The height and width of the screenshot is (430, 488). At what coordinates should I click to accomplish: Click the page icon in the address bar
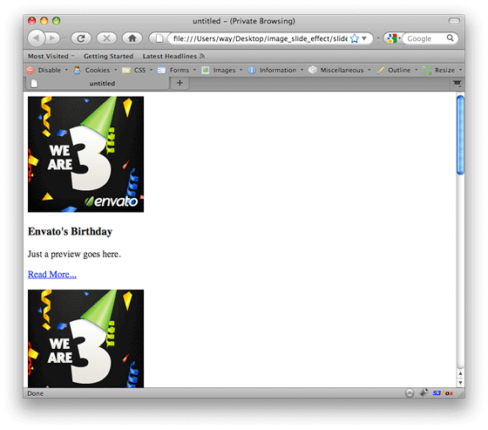click(159, 38)
